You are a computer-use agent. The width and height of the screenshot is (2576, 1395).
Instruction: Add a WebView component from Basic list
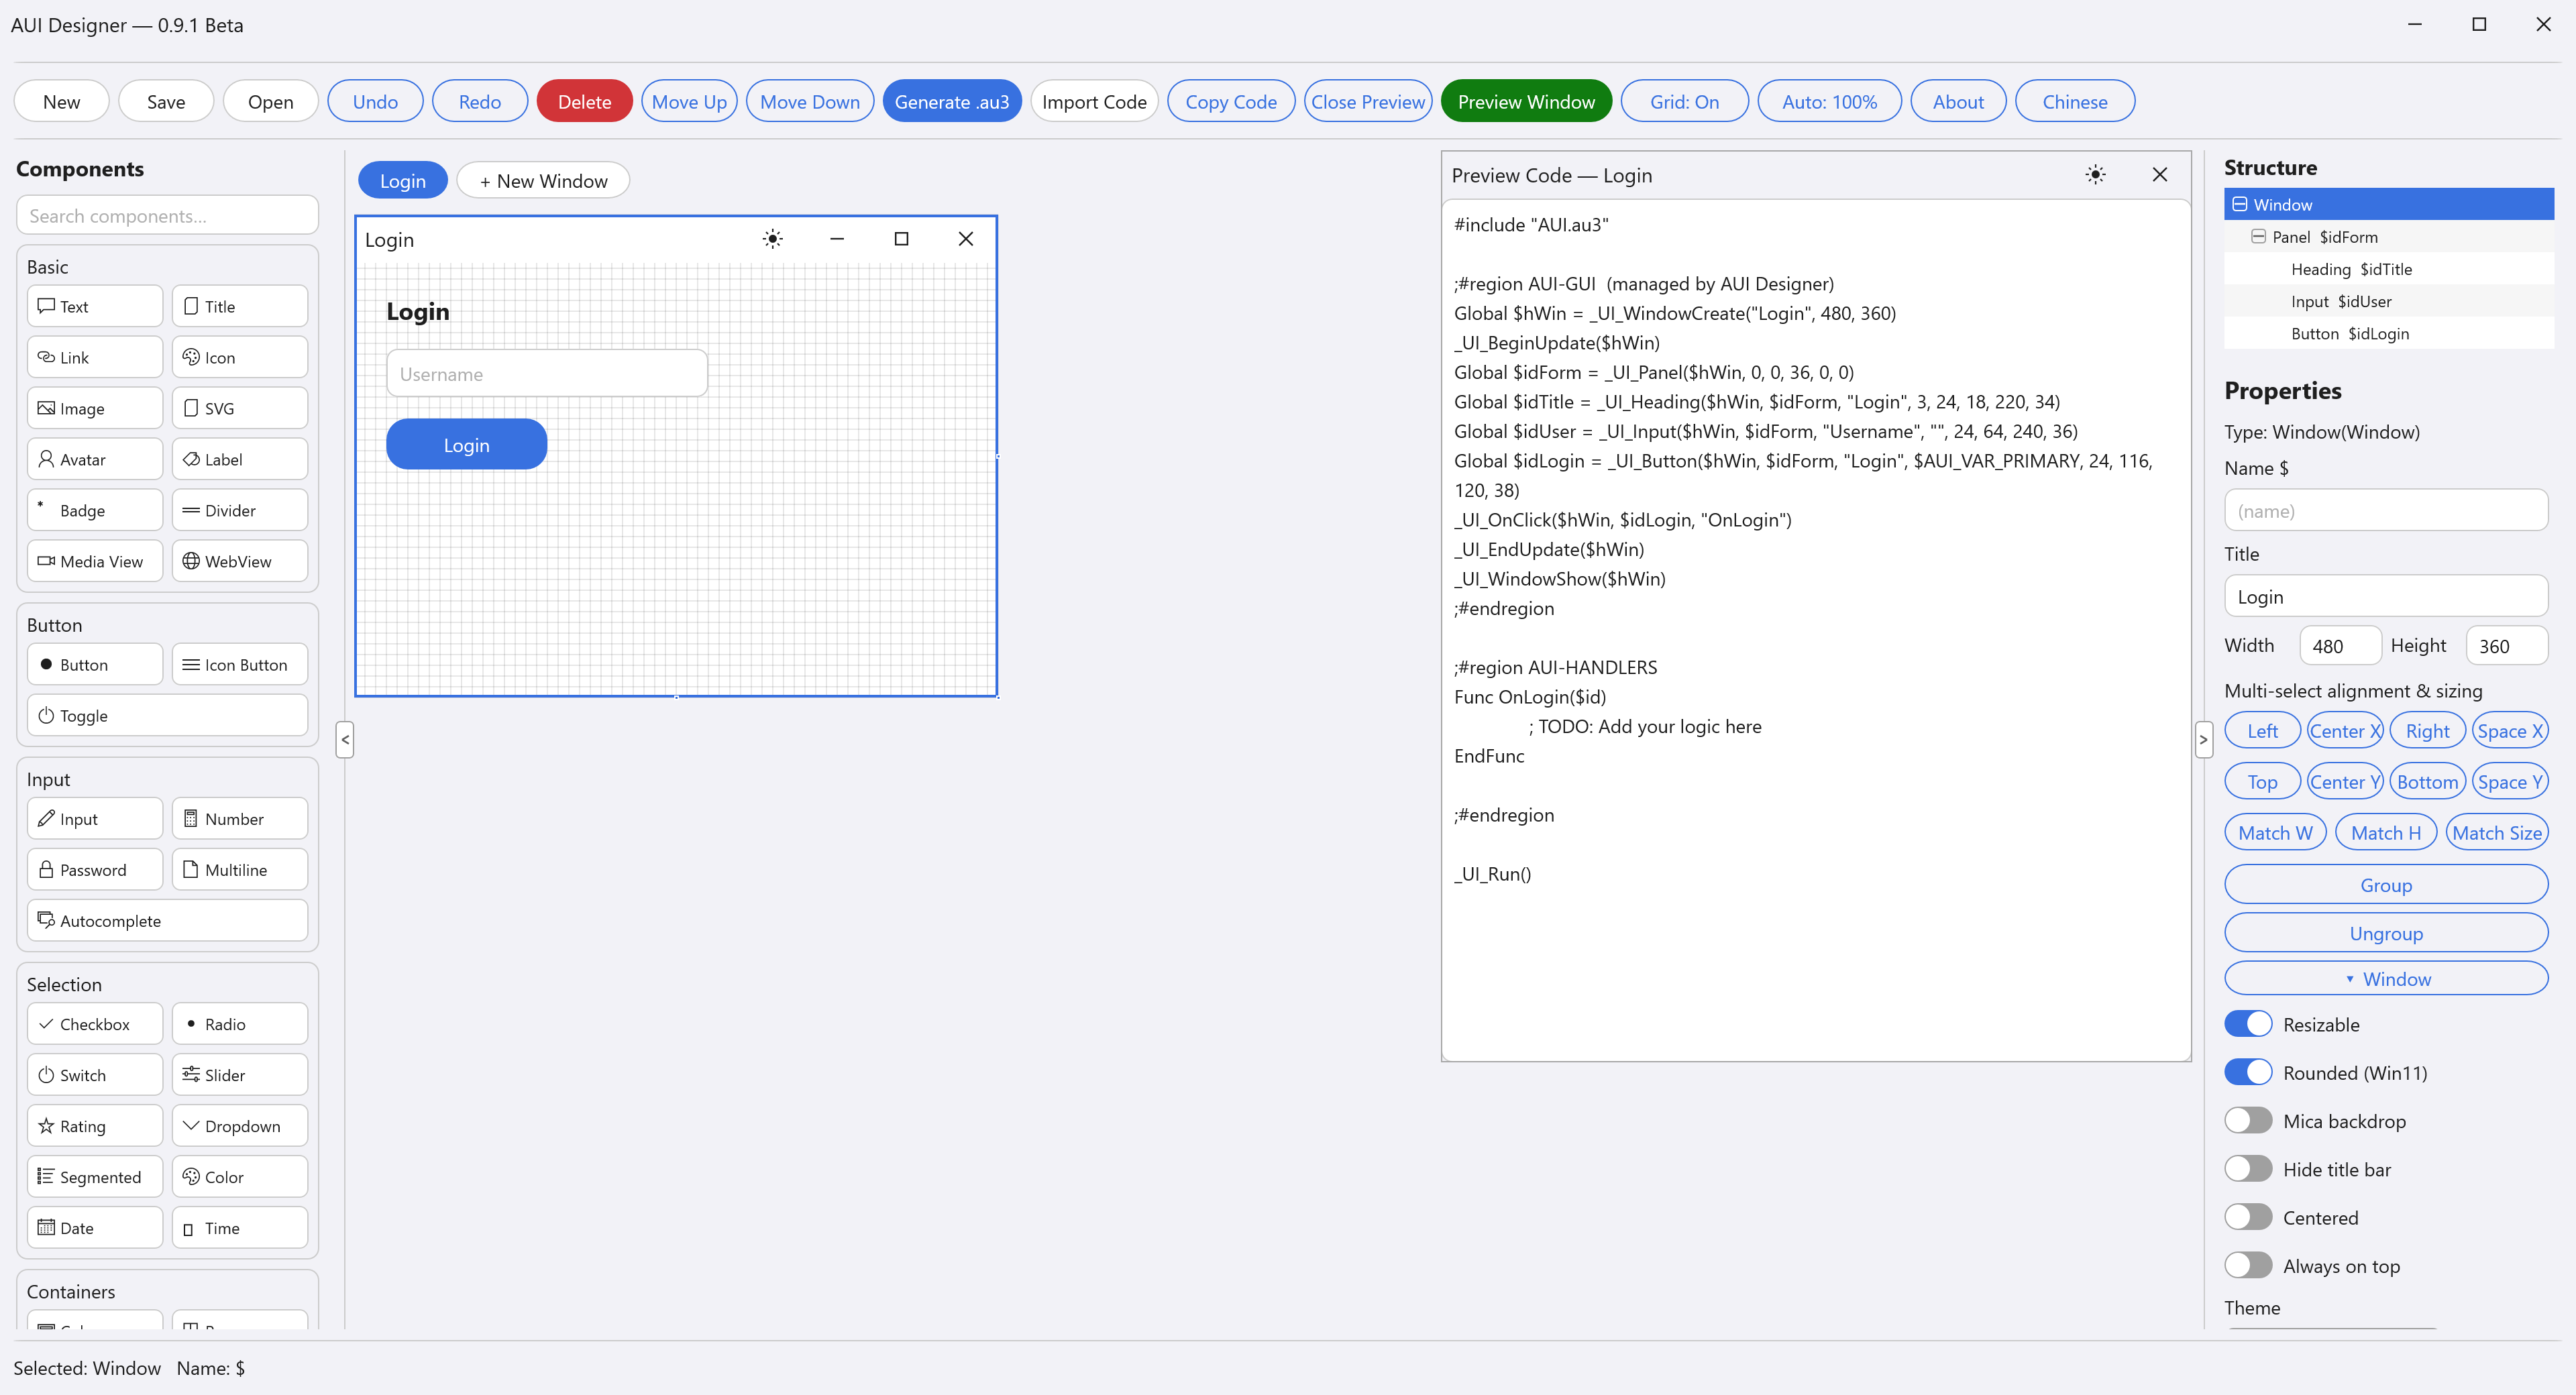[x=240, y=561]
